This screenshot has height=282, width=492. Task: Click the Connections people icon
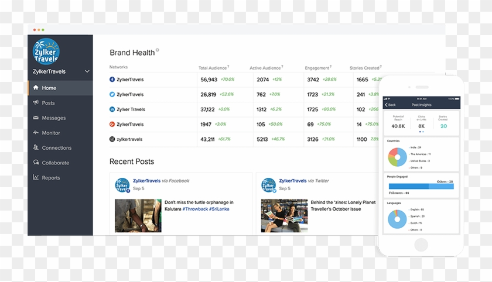36,147
